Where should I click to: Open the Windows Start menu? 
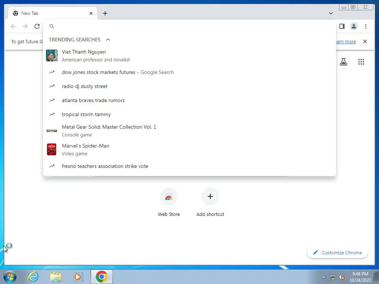pyautogui.click(x=10, y=277)
